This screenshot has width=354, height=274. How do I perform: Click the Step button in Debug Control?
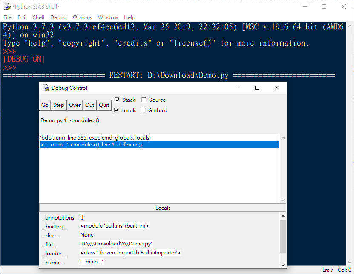[58, 105]
